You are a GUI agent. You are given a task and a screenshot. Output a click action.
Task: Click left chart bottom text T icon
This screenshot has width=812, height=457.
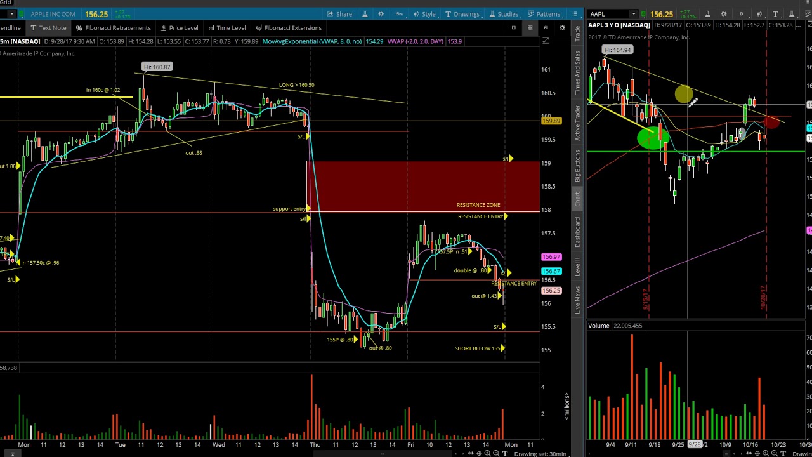[x=505, y=453]
